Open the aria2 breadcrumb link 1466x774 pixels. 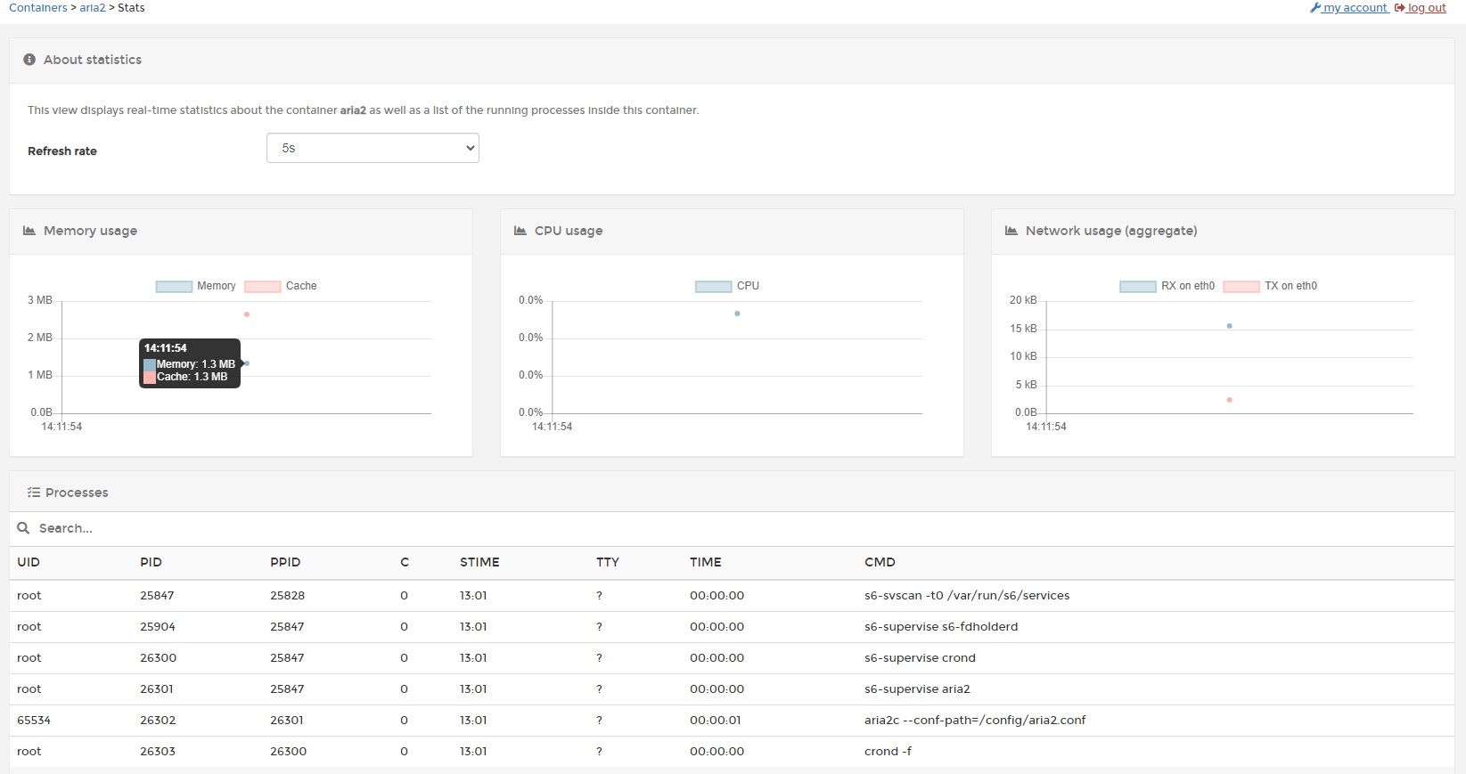(x=93, y=8)
